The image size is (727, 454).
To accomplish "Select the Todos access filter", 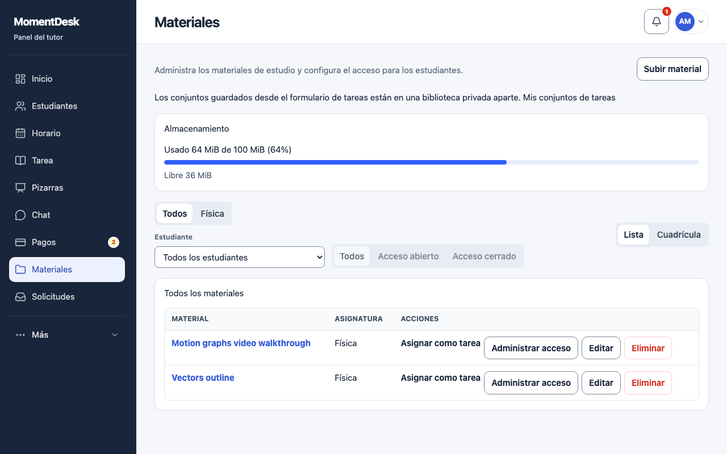I will [352, 257].
